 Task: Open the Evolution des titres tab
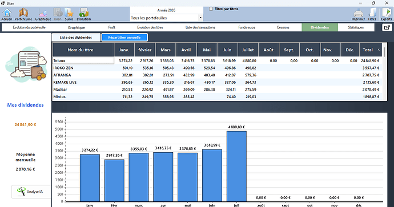click(150, 27)
